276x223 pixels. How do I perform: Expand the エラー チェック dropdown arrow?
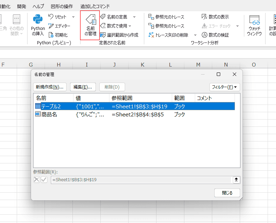coord(237,26)
